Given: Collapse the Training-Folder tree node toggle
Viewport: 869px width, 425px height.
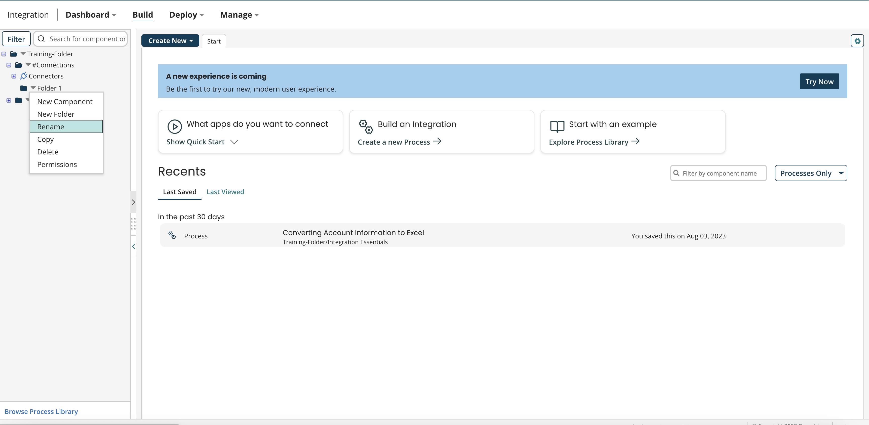Looking at the screenshot, I should pyautogui.click(x=4, y=54).
